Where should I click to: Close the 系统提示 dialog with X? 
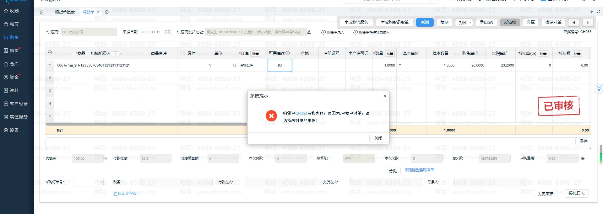385,96
